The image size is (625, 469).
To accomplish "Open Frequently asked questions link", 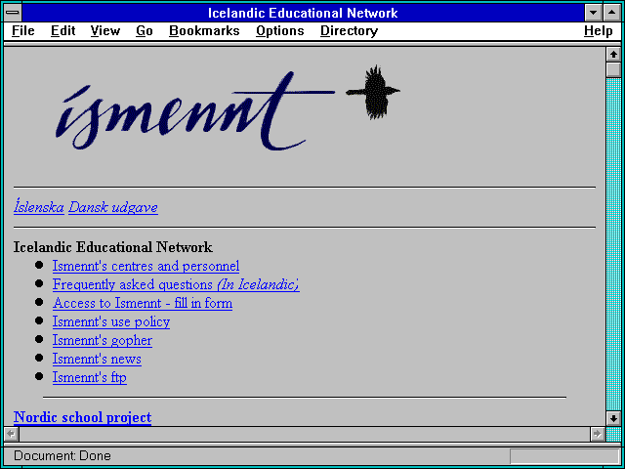I will 176,284.
